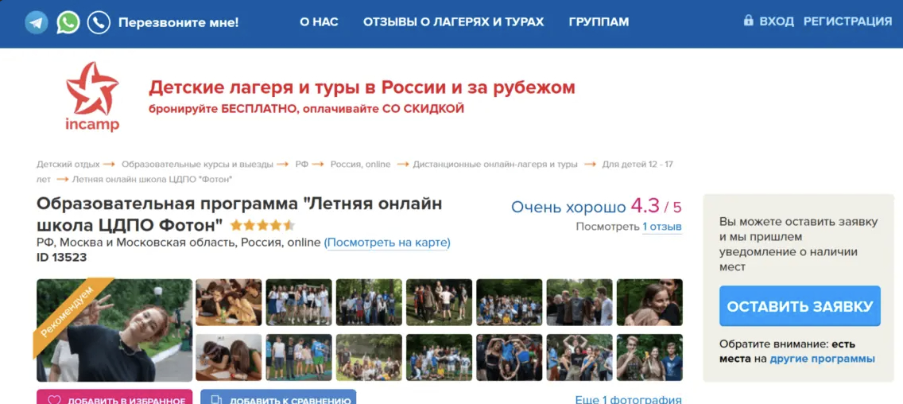Click the Для детей 12 - 17 лет breadcrumb

click(x=638, y=165)
